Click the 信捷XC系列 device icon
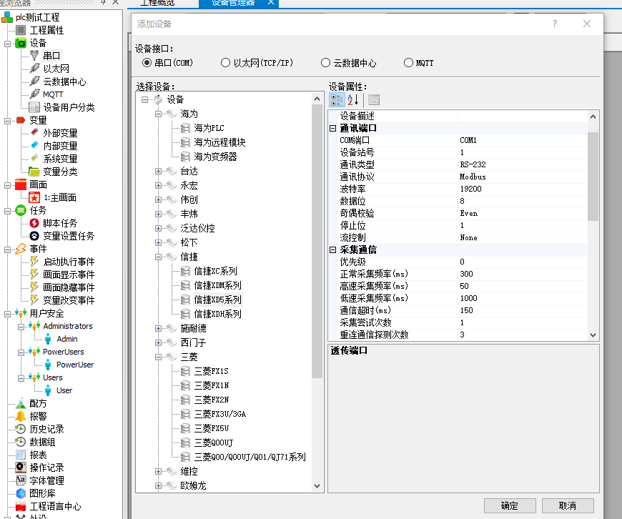This screenshot has height=519, width=622. [185, 271]
